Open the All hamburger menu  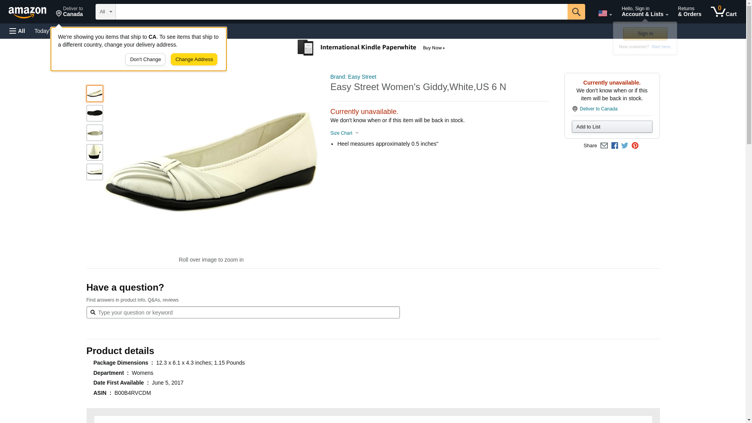(17, 31)
